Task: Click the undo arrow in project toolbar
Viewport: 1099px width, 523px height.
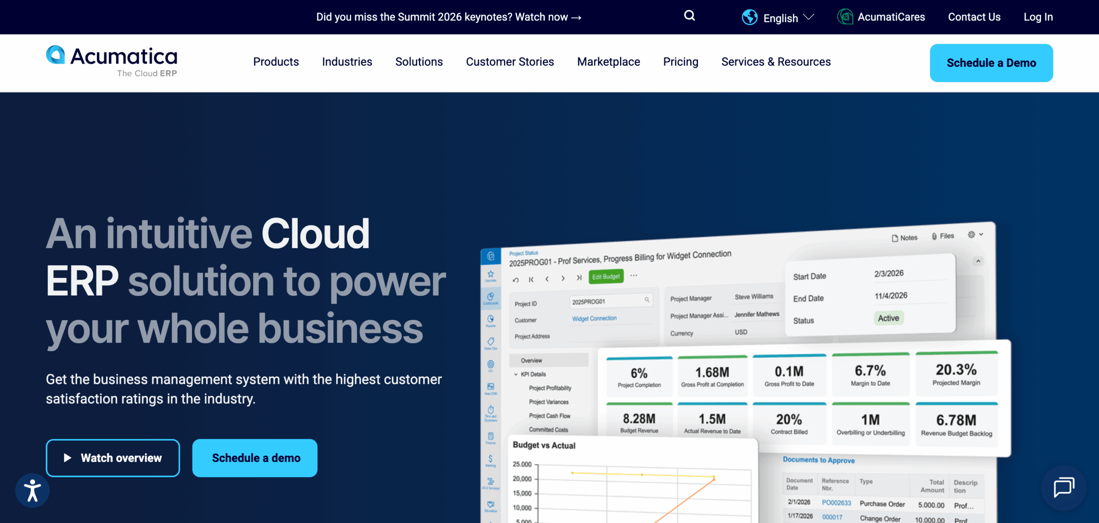Action: click(516, 280)
